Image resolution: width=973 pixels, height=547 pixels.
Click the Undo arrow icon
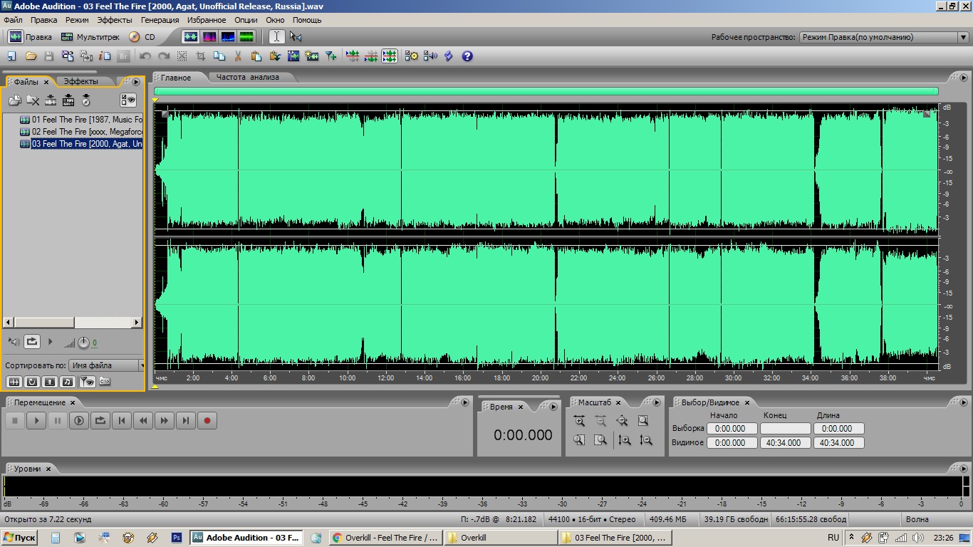pos(145,56)
